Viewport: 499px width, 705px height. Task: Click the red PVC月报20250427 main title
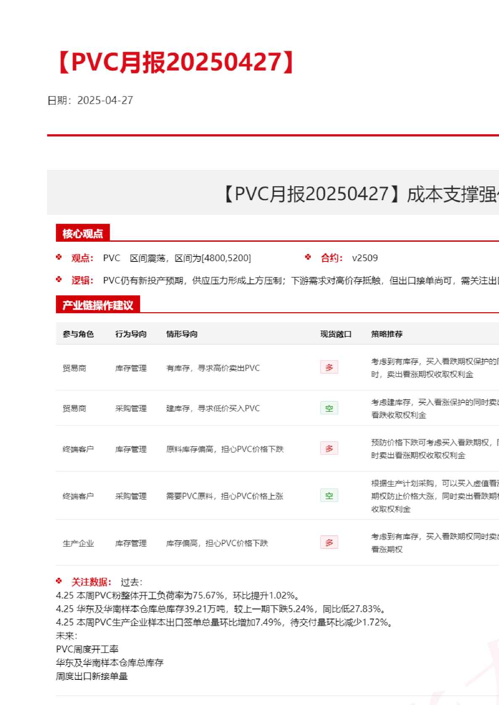tap(176, 63)
